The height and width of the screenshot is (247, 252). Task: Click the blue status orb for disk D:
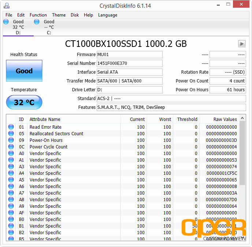click(6, 22)
